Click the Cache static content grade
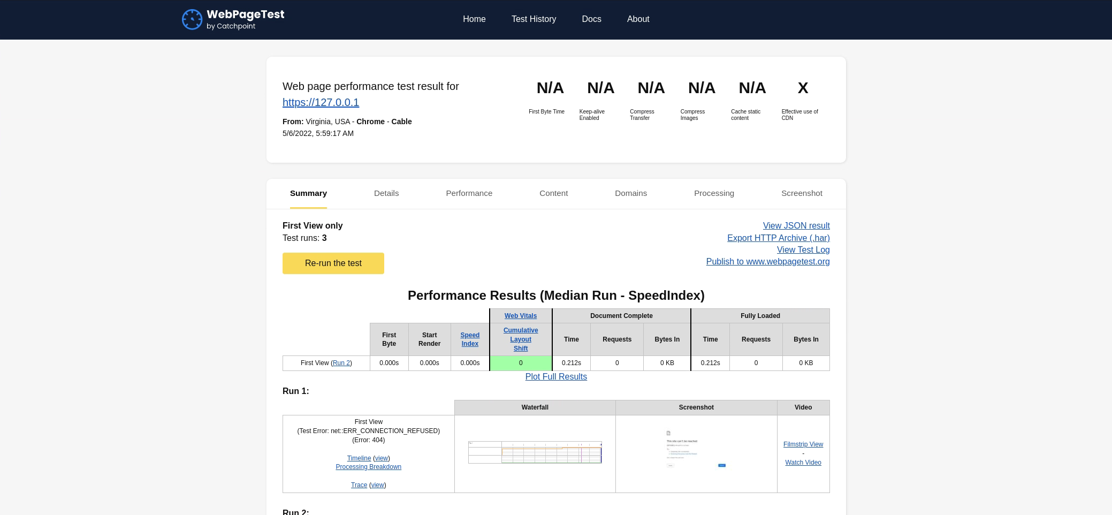1112x515 pixels. (x=752, y=88)
